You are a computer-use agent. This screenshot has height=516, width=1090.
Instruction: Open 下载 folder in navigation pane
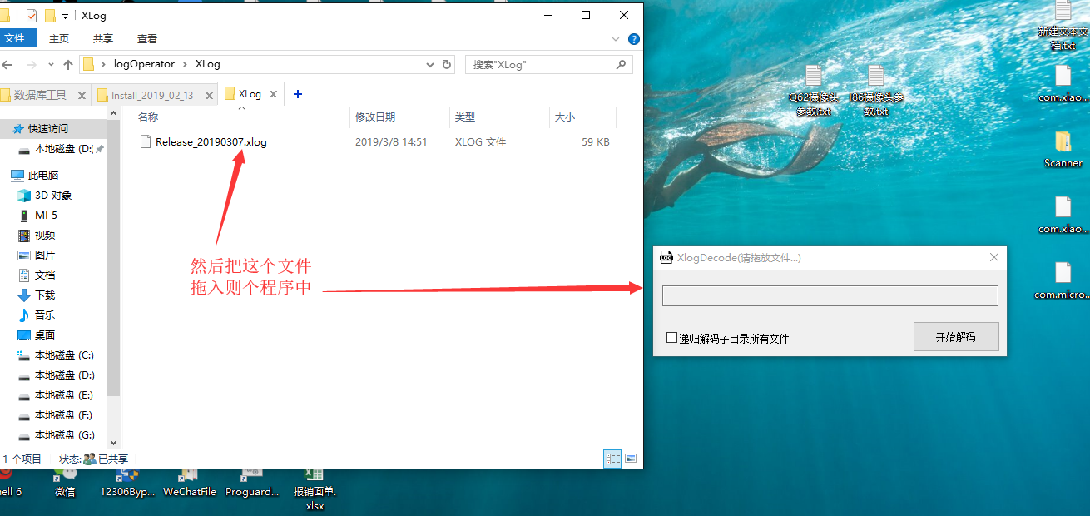pos(45,295)
